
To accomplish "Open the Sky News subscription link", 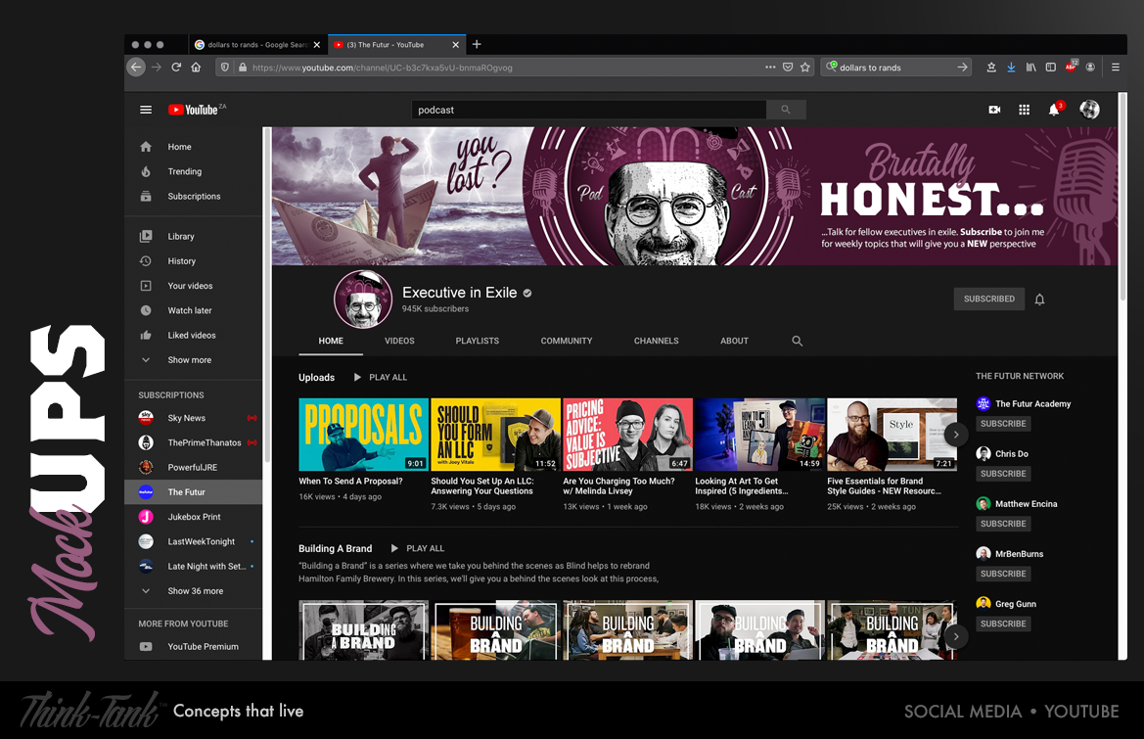I will tap(186, 418).
